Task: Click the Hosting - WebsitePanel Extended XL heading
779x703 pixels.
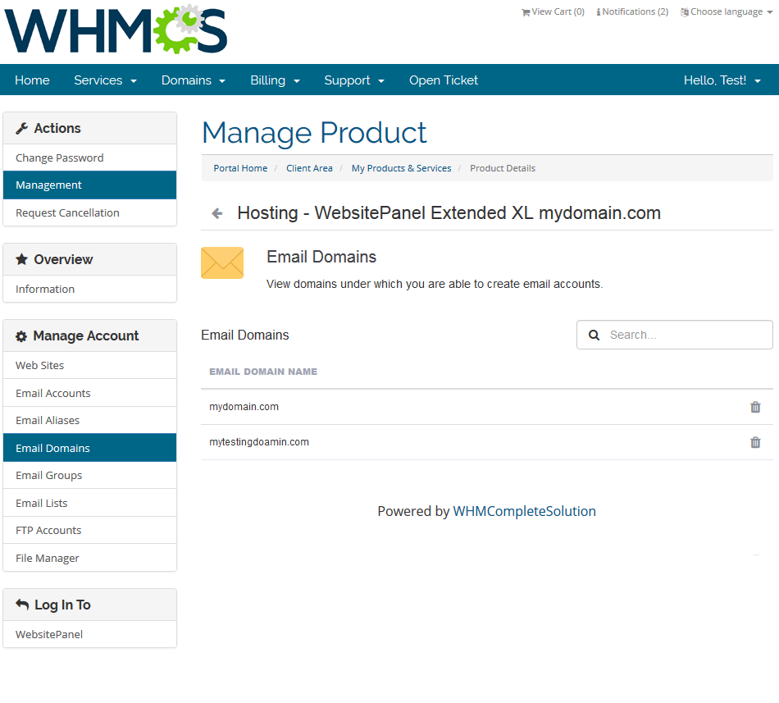Action: click(449, 213)
